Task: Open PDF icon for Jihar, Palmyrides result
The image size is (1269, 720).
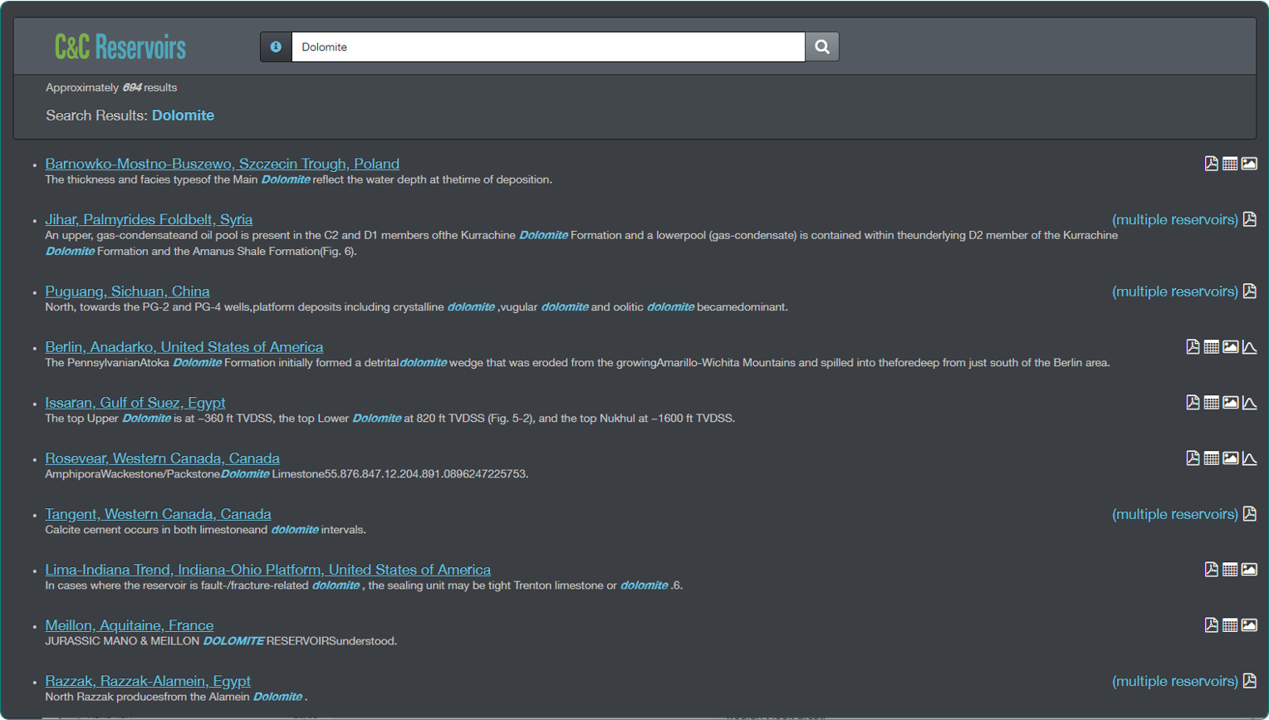Action: (1249, 219)
